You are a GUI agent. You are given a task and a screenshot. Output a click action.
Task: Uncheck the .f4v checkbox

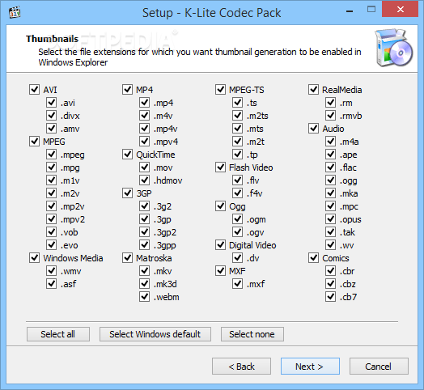[237, 193]
